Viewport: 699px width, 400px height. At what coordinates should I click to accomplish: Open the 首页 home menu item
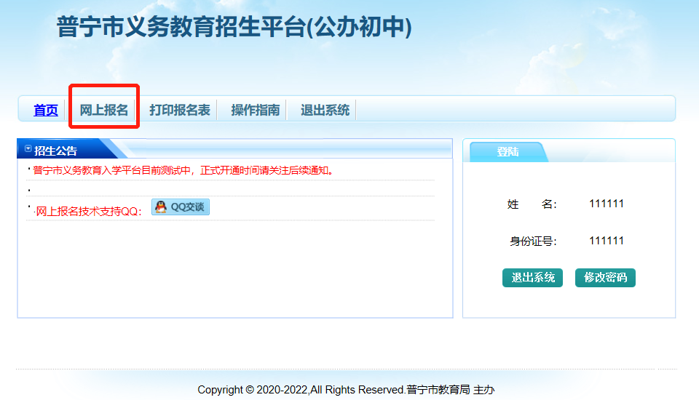[45, 110]
